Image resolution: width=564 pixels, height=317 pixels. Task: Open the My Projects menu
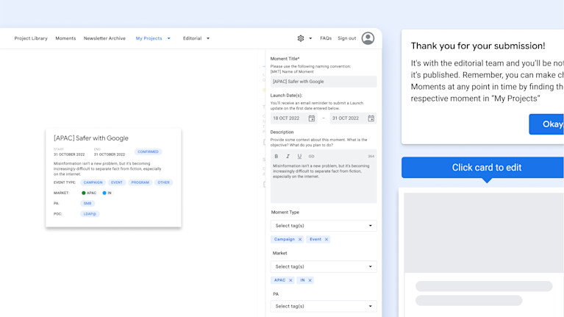(x=149, y=38)
